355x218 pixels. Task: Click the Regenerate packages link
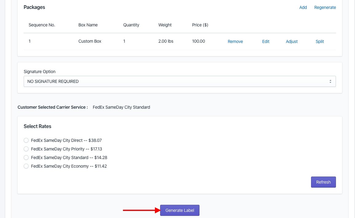(325, 7)
